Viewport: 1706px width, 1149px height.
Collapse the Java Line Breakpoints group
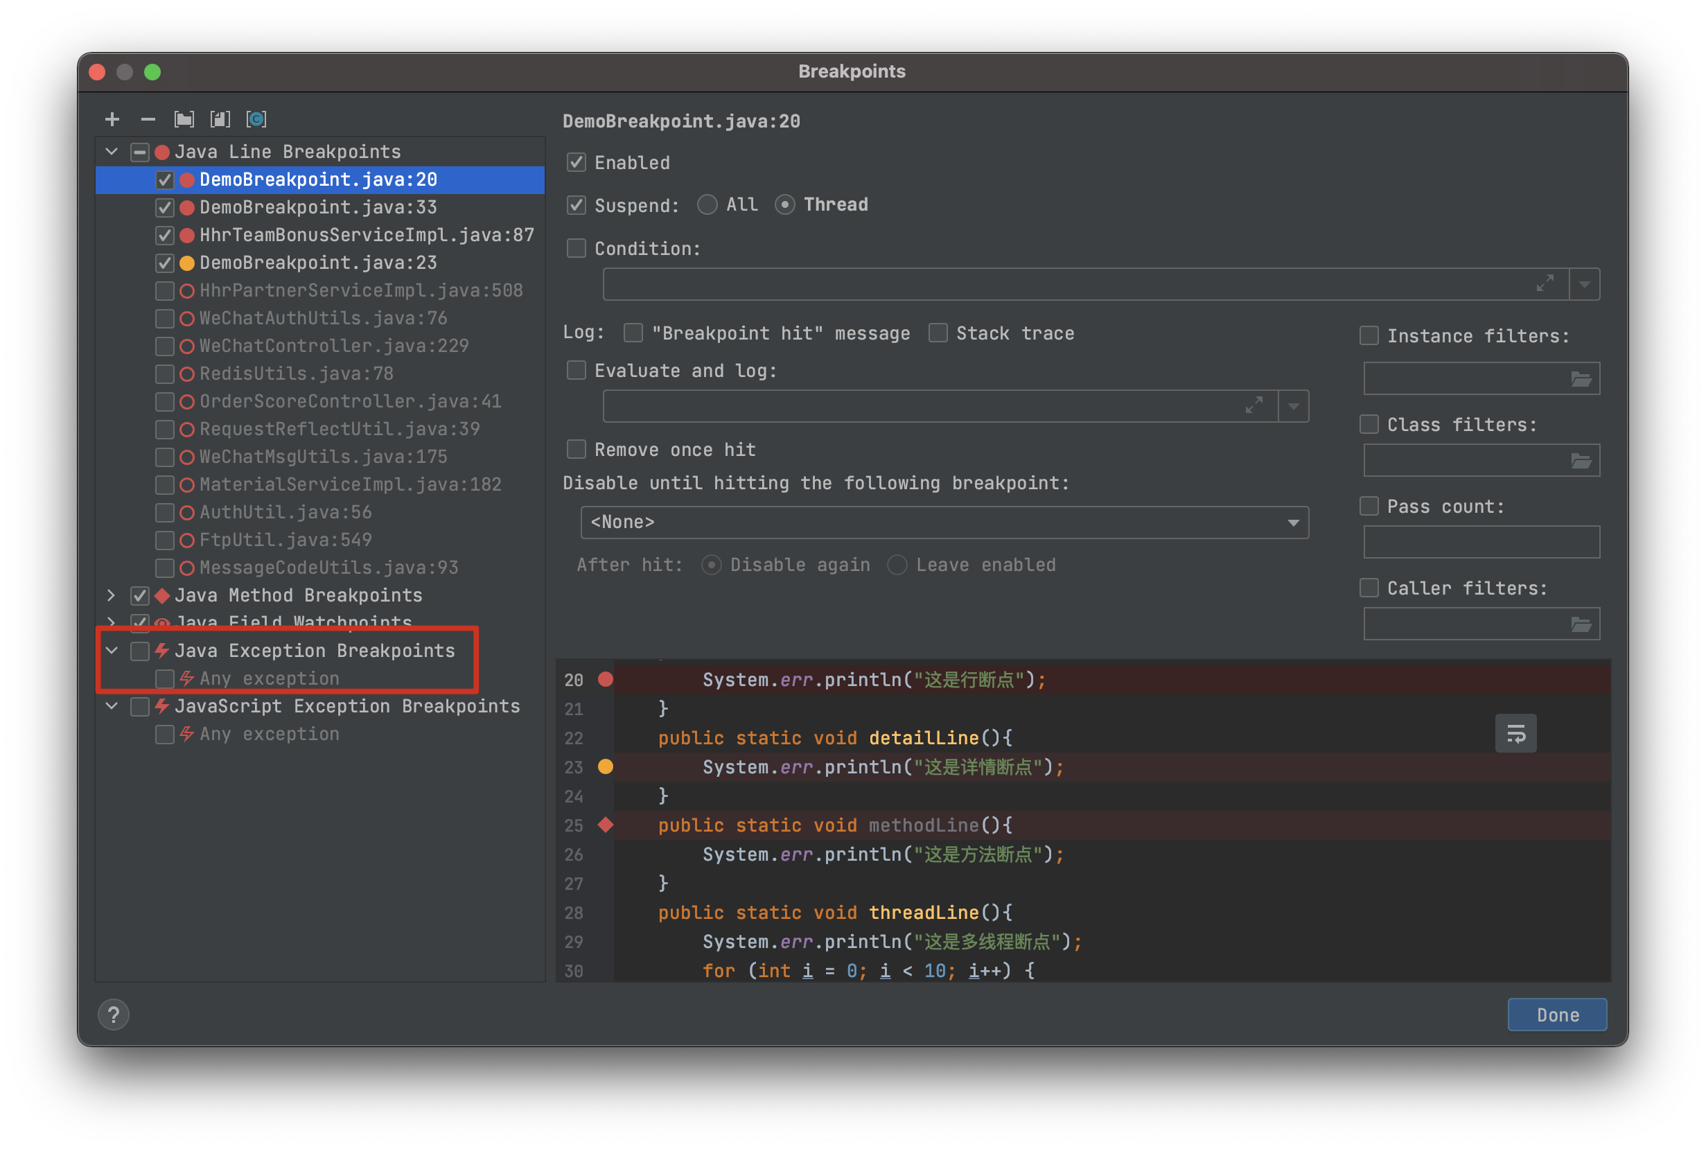point(112,152)
